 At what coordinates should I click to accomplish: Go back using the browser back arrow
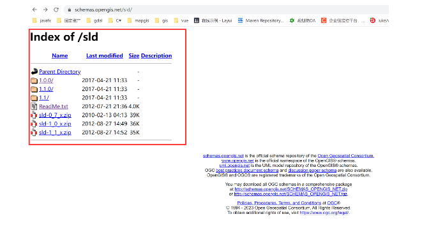(34, 10)
